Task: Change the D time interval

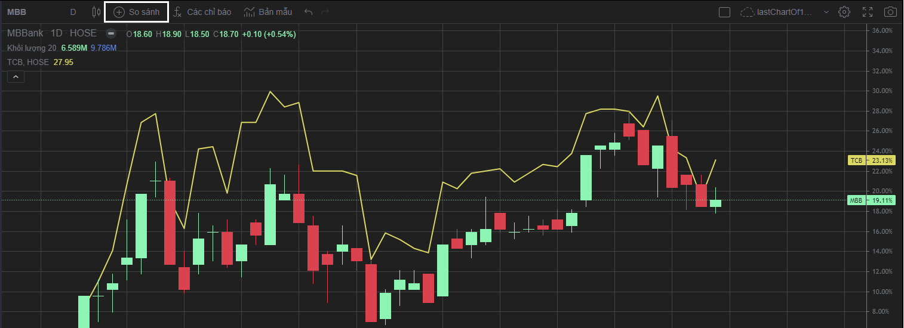Action: 73,12
